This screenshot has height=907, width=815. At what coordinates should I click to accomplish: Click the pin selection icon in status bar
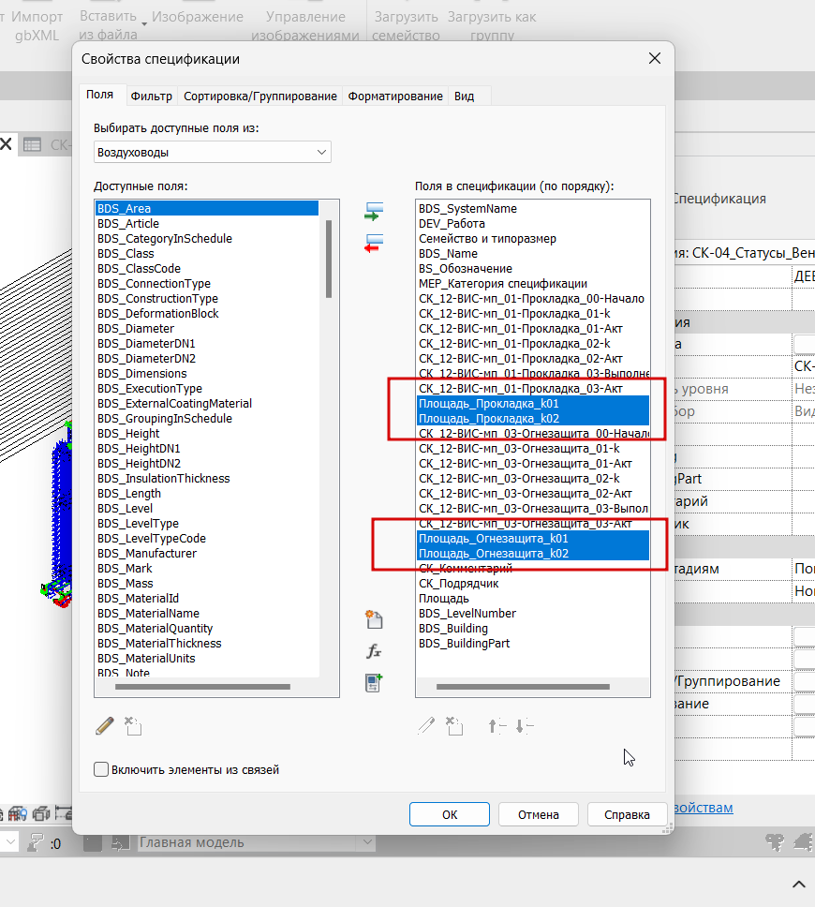coord(775,842)
